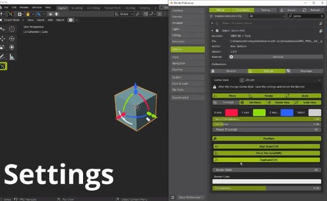Toggle the Scale gizmo option
Screen dimensions: 327x201
click(x=303, y=96)
